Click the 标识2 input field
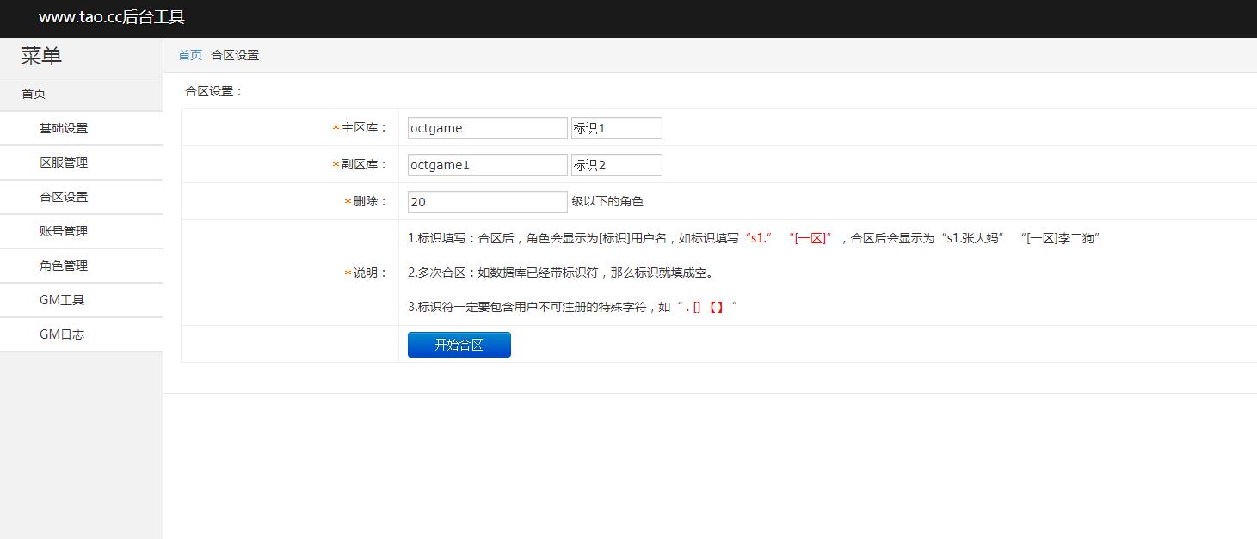The image size is (1257, 539). click(616, 165)
